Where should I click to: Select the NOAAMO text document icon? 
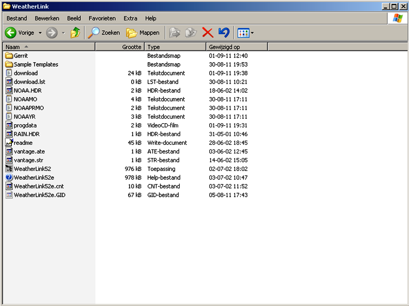click(x=9, y=99)
